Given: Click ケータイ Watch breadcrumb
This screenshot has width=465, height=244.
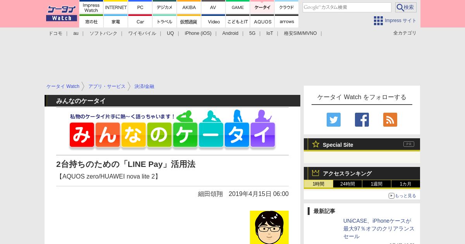Looking at the screenshot, I should pyautogui.click(x=63, y=86).
